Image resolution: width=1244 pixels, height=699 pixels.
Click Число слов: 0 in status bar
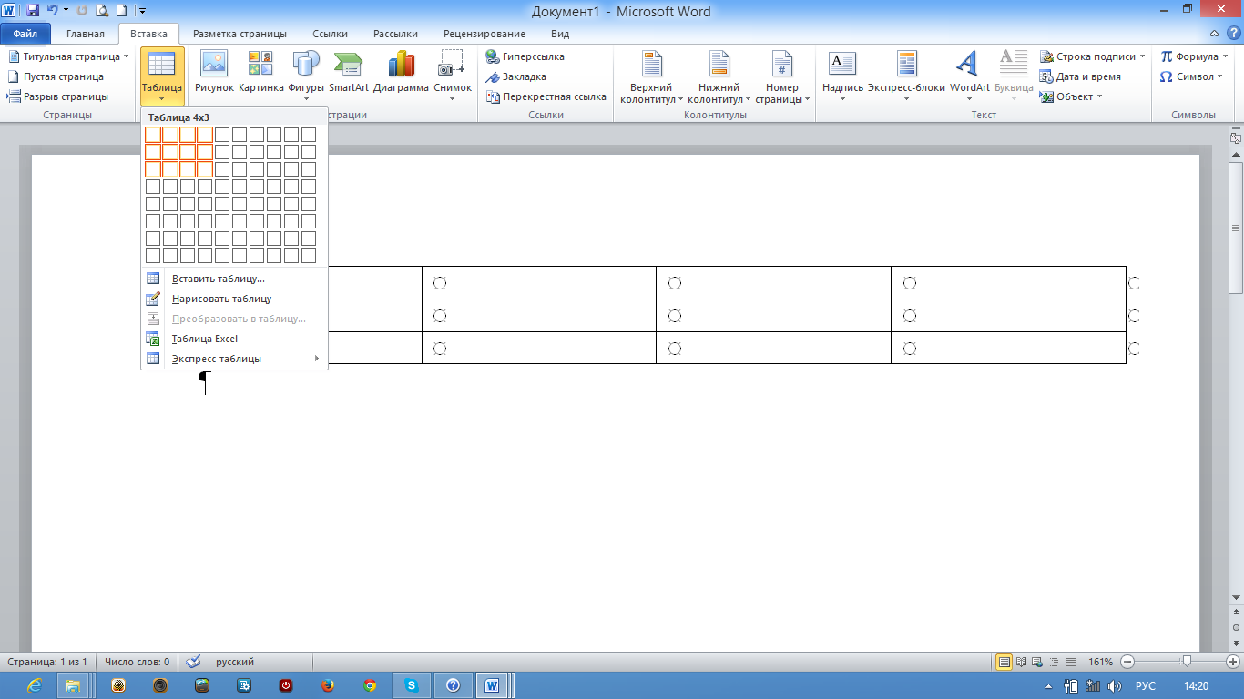137,662
